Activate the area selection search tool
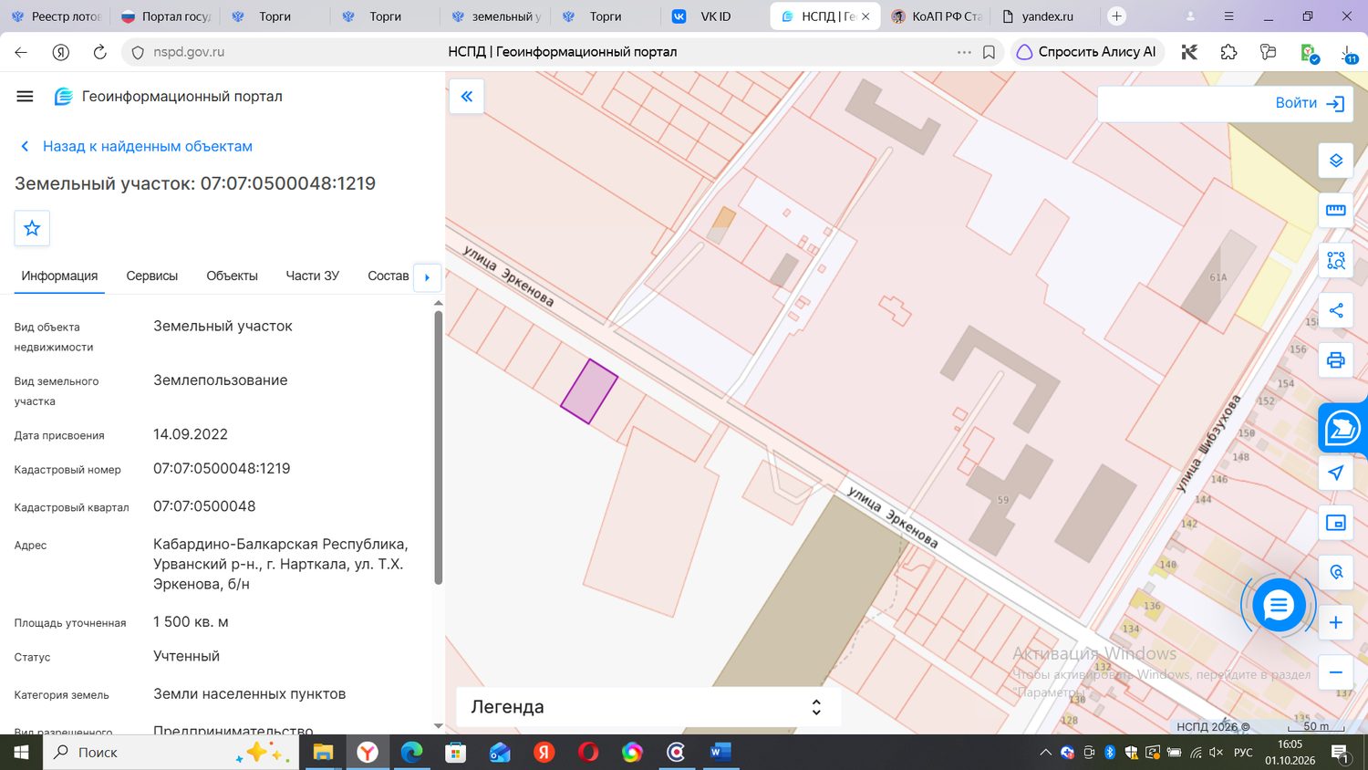1368x770 pixels. [1335, 260]
